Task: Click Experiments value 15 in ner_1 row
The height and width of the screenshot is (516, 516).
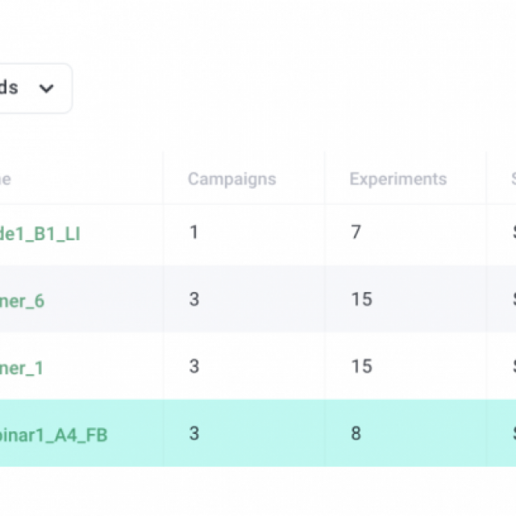Action: [x=360, y=367]
